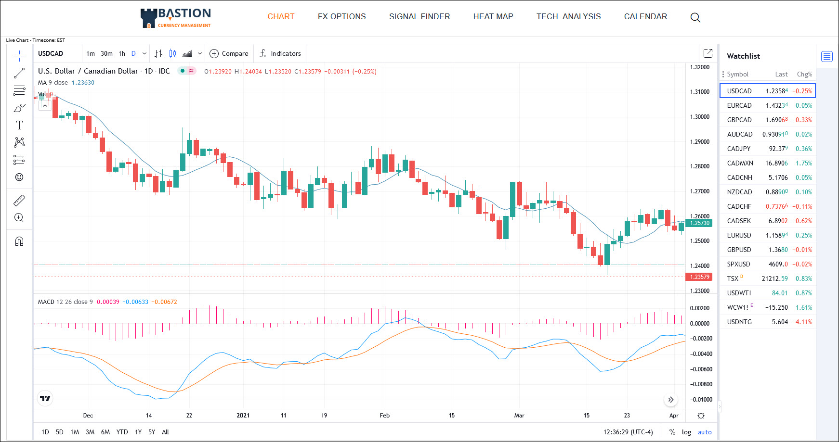Expand the time interval dropdown arrow
This screenshot has height=442, width=839.
tap(144, 53)
